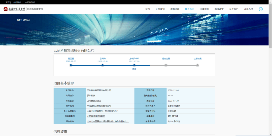
Task: Click the 项目基本信息 section heading
Action: (x=64, y=83)
